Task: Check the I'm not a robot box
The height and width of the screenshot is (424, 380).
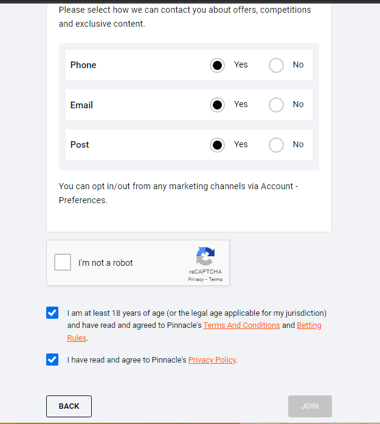Action: 63,262
